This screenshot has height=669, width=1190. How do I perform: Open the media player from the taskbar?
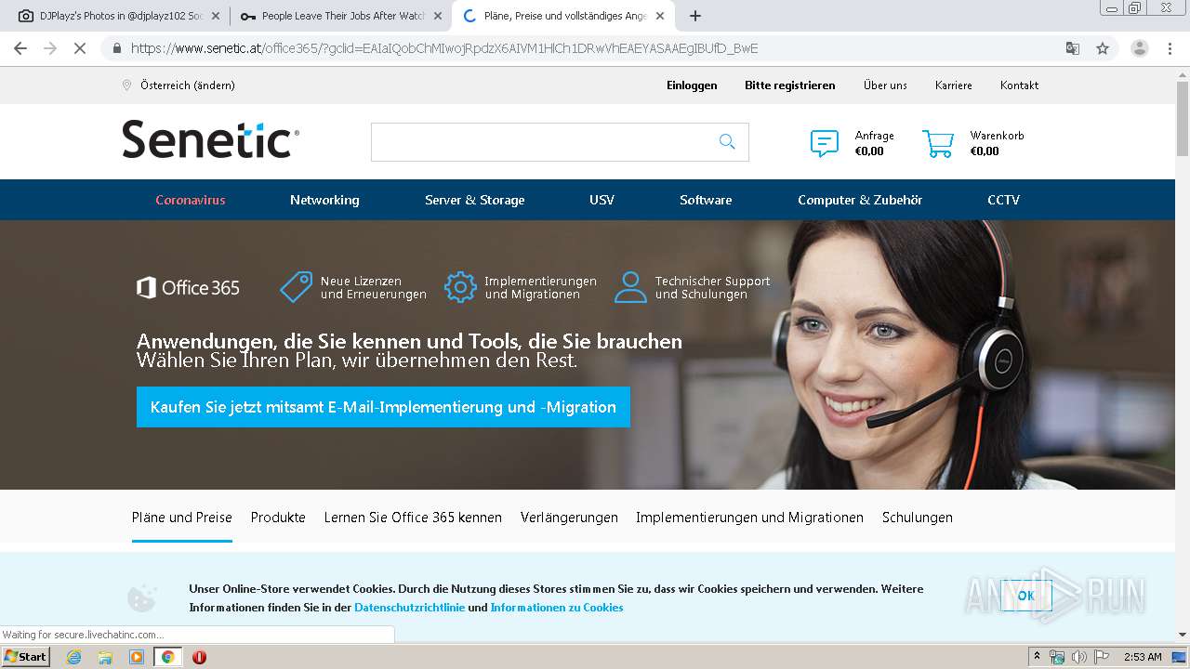[x=137, y=657]
